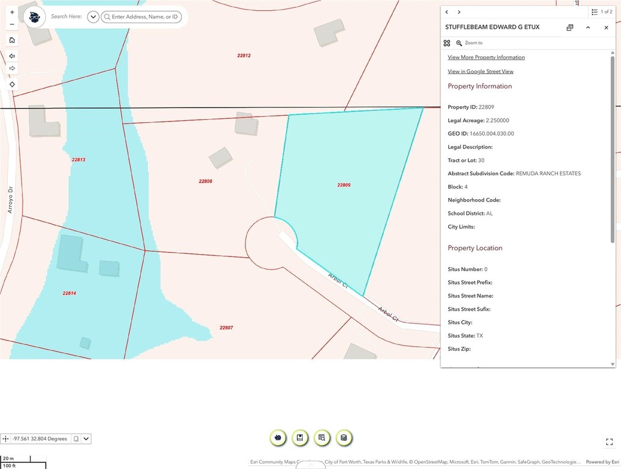Toggle full screen map view
Screen dimensions: 621x469
tap(609, 442)
